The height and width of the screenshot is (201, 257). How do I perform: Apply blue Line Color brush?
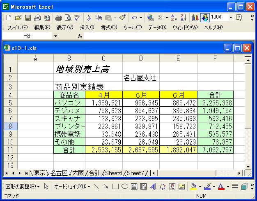207,187
